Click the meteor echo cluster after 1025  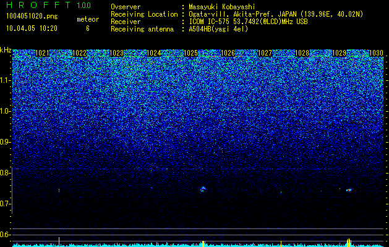pyautogui.click(x=203, y=190)
